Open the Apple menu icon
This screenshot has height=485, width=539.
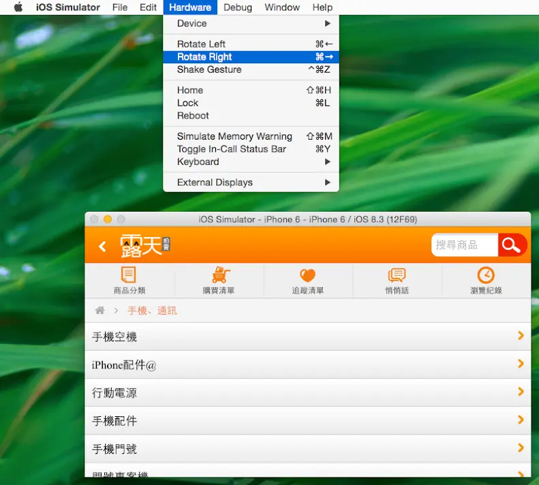click(18, 7)
